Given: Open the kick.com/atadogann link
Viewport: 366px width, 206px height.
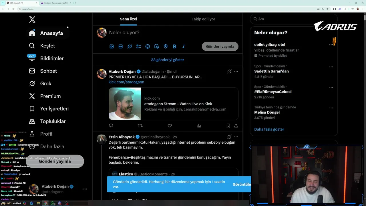Looking at the screenshot, I should (x=126, y=82).
